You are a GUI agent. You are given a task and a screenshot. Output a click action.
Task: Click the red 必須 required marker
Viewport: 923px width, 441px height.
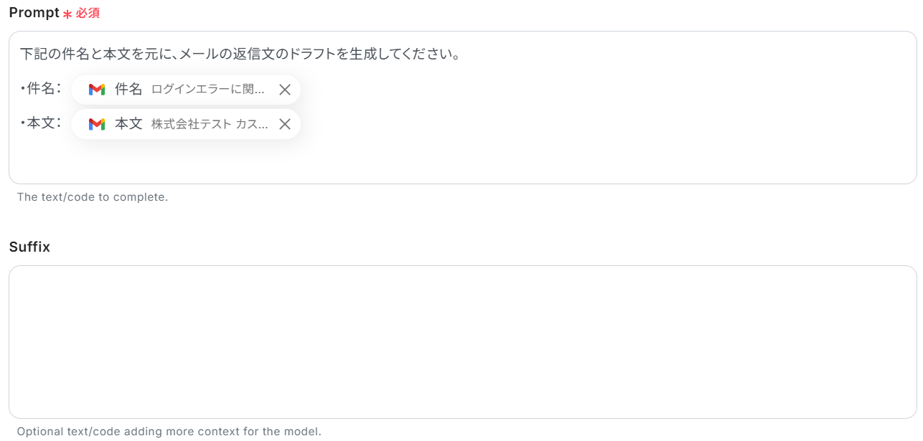(x=88, y=14)
